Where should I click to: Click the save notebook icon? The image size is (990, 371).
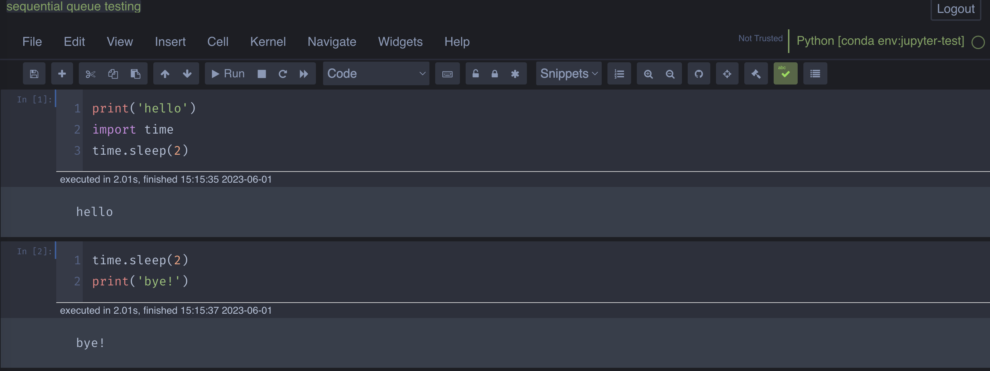point(34,74)
